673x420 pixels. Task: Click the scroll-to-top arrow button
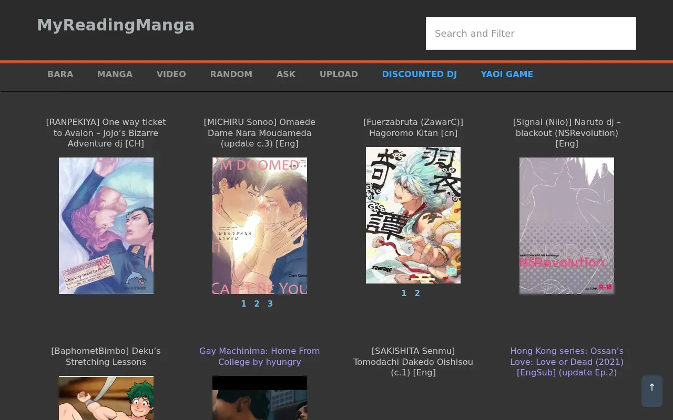(x=652, y=391)
